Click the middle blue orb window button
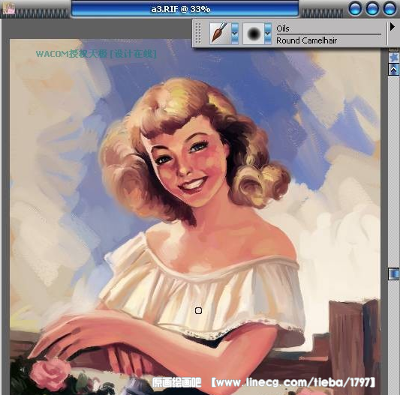This screenshot has width=400, height=395. [x=372, y=8]
